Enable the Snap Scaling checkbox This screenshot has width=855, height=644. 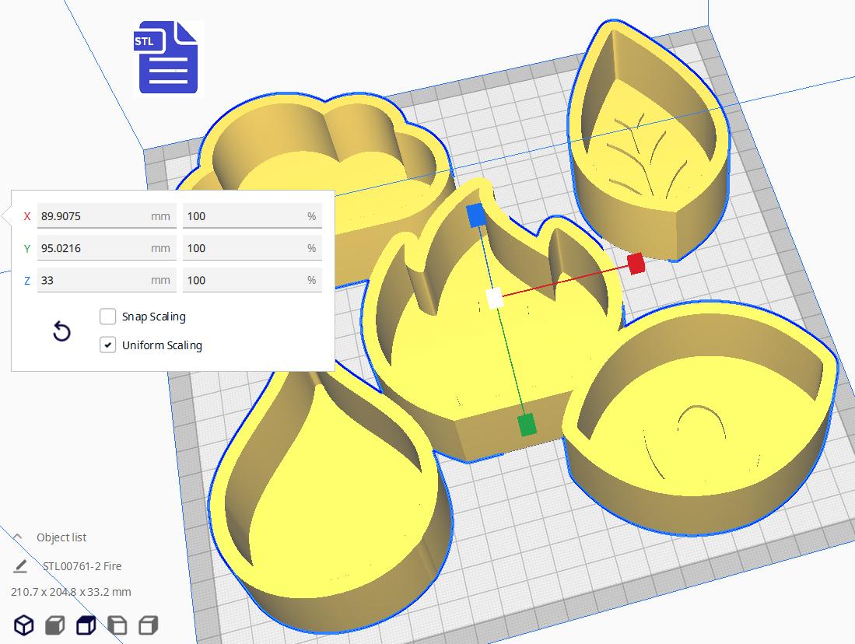point(107,317)
